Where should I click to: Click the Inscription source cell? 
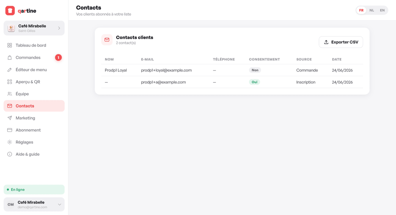coord(306,82)
